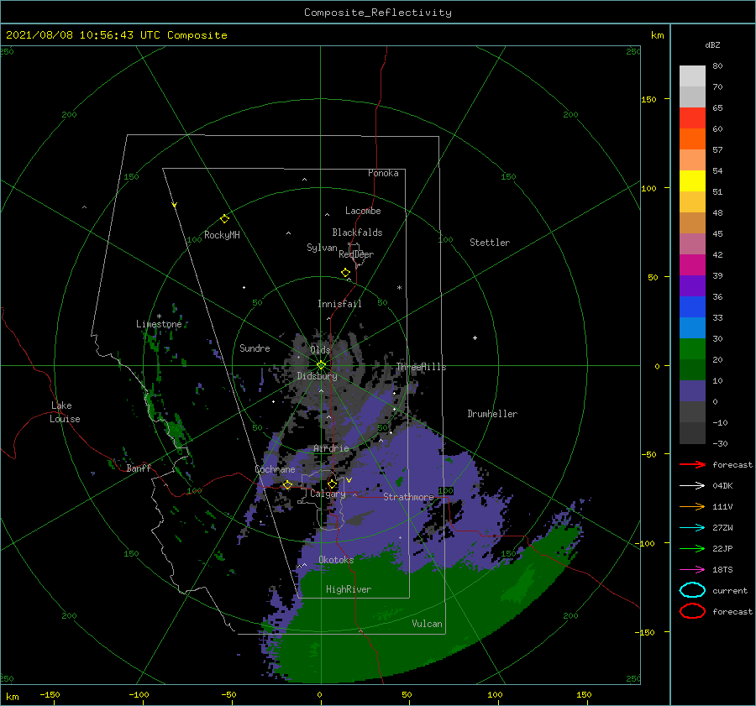Click the Sundre label on map
756x706 pixels.
(255, 348)
